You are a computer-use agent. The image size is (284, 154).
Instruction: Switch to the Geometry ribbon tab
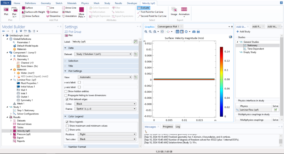[46, 3]
